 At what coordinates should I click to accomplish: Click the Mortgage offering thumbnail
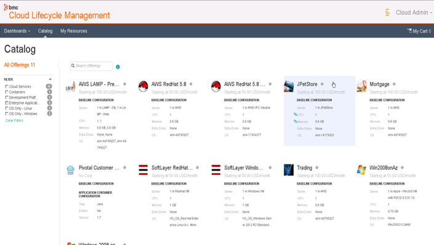pos(361,86)
